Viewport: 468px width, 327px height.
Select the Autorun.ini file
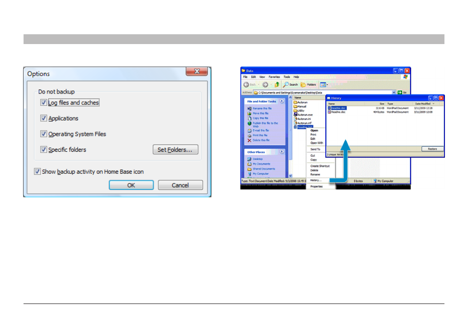(302, 119)
